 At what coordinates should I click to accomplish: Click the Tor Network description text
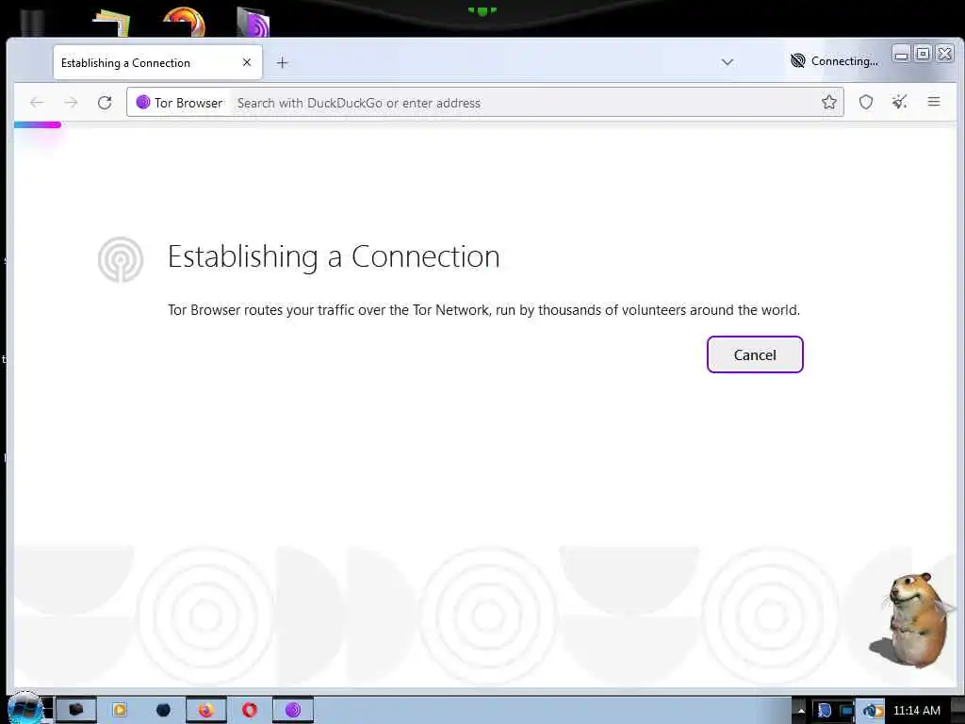click(x=483, y=309)
